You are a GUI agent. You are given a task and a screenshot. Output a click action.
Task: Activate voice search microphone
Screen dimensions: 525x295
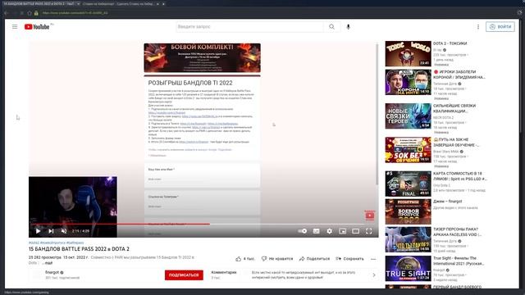click(x=348, y=27)
